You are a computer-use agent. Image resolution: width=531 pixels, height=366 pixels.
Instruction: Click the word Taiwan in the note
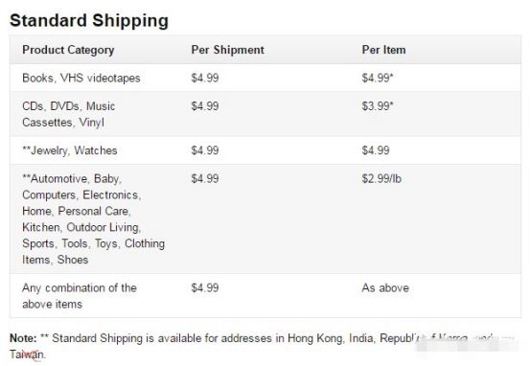tap(27, 355)
